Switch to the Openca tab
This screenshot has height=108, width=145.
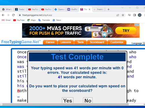click(x=60, y=9)
